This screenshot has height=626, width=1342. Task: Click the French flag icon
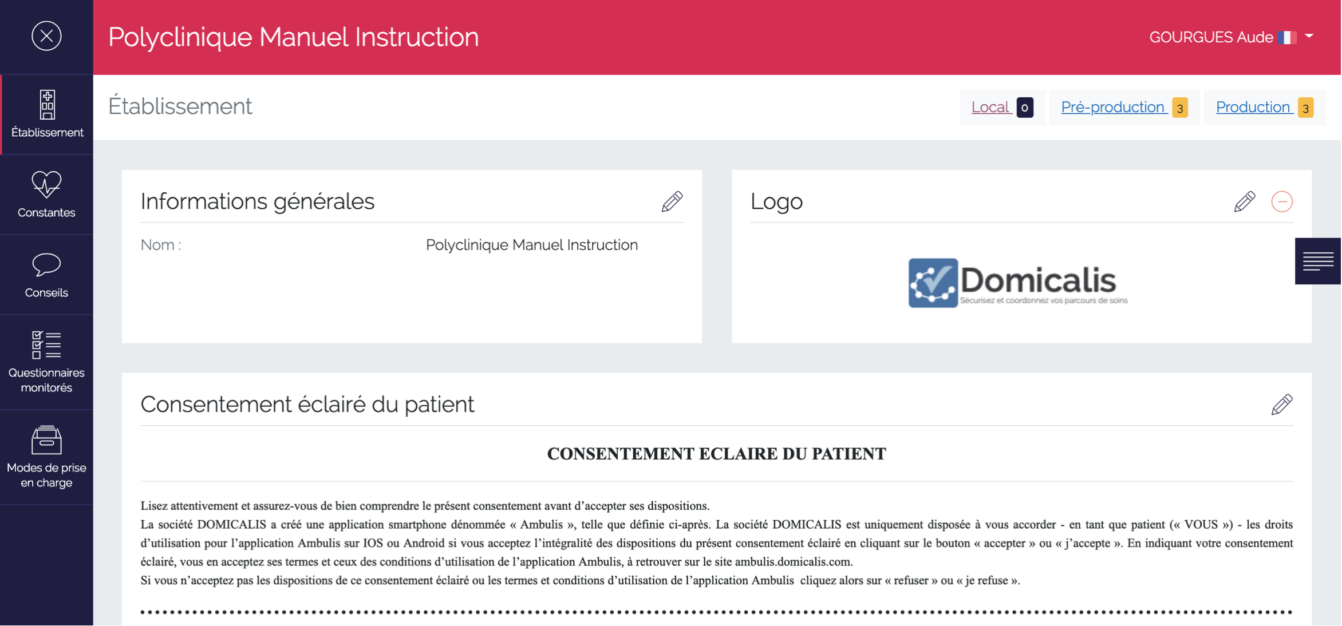[1287, 37]
